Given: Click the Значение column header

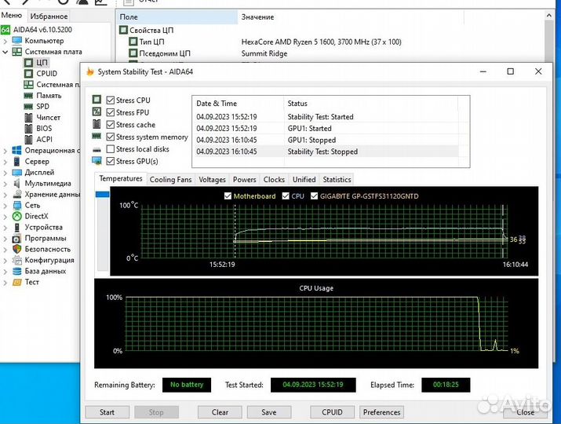Looking at the screenshot, I should [x=351, y=16].
